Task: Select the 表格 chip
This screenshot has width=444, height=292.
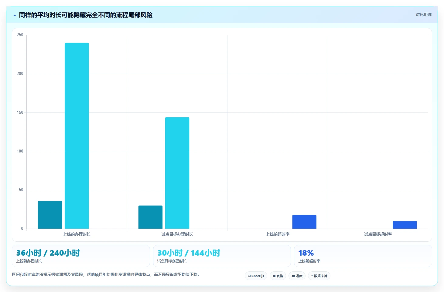Action: [278, 276]
